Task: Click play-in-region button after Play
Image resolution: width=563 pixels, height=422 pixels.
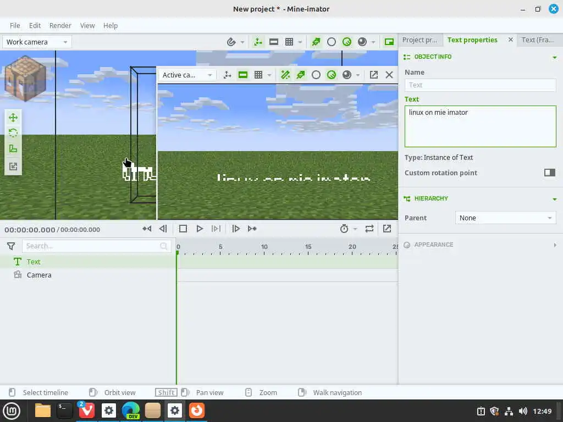Action: click(216, 229)
